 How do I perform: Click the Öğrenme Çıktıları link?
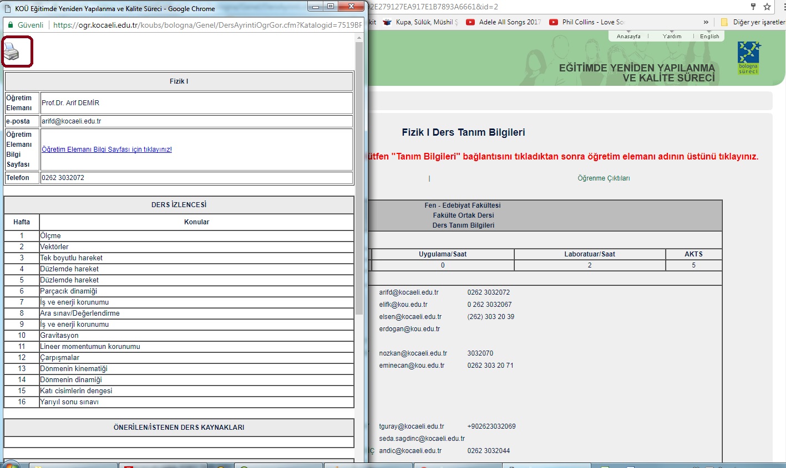click(604, 178)
